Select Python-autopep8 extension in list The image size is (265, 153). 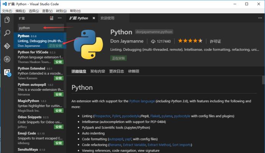point(40,90)
